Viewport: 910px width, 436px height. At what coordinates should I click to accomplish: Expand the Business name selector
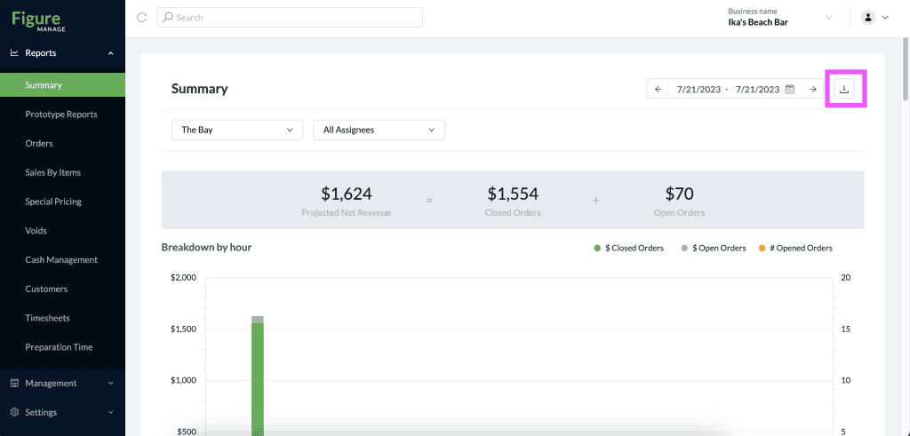click(x=780, y=18)
